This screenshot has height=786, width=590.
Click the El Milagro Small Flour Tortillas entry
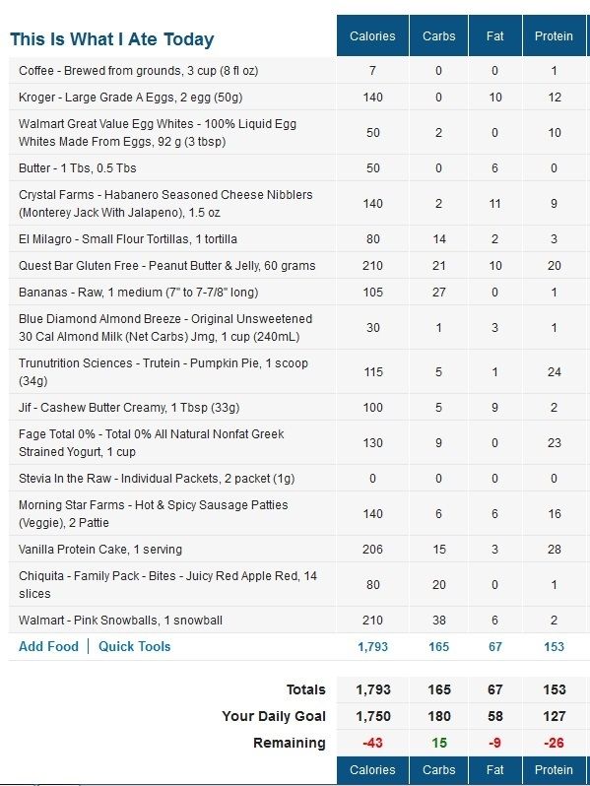[x=128, y=239]
